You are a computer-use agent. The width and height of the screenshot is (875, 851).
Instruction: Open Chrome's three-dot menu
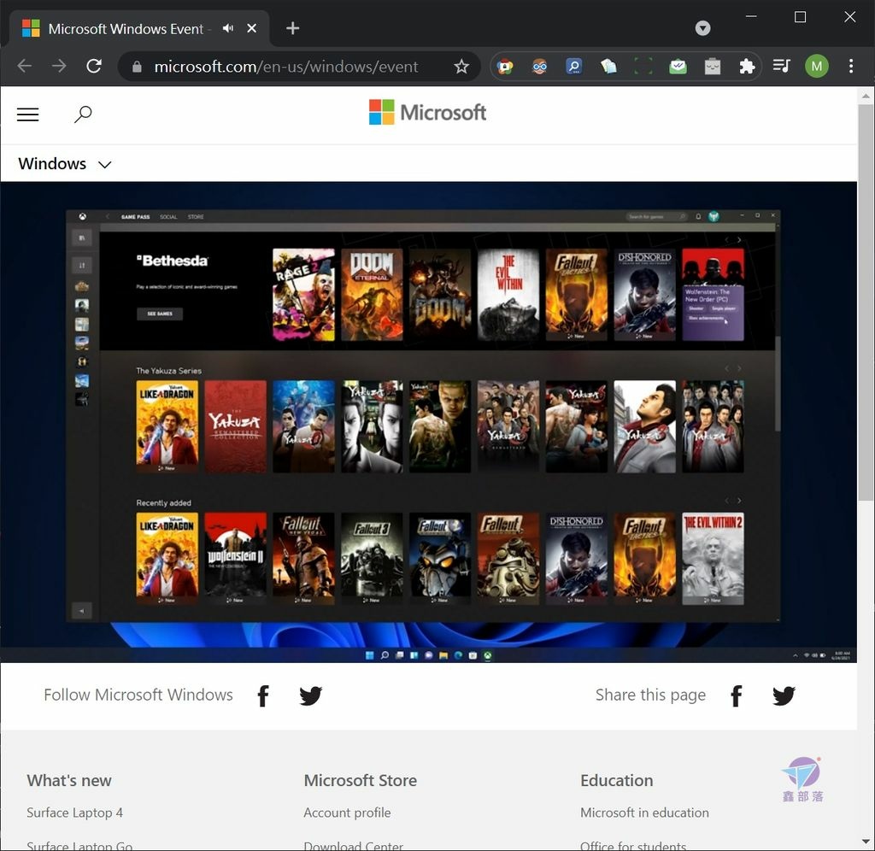point(851,67)
